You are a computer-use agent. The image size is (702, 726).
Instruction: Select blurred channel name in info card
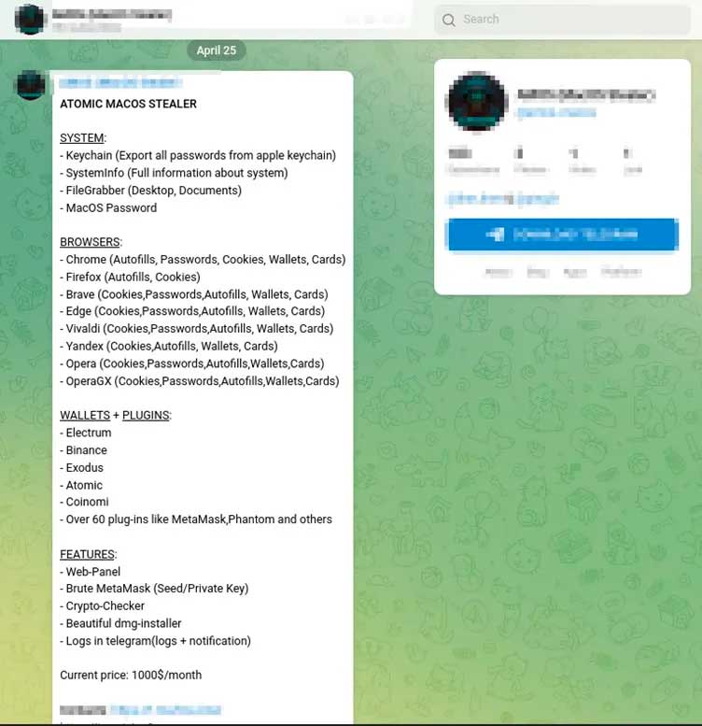pyautogui.click(x=586, y=95)
